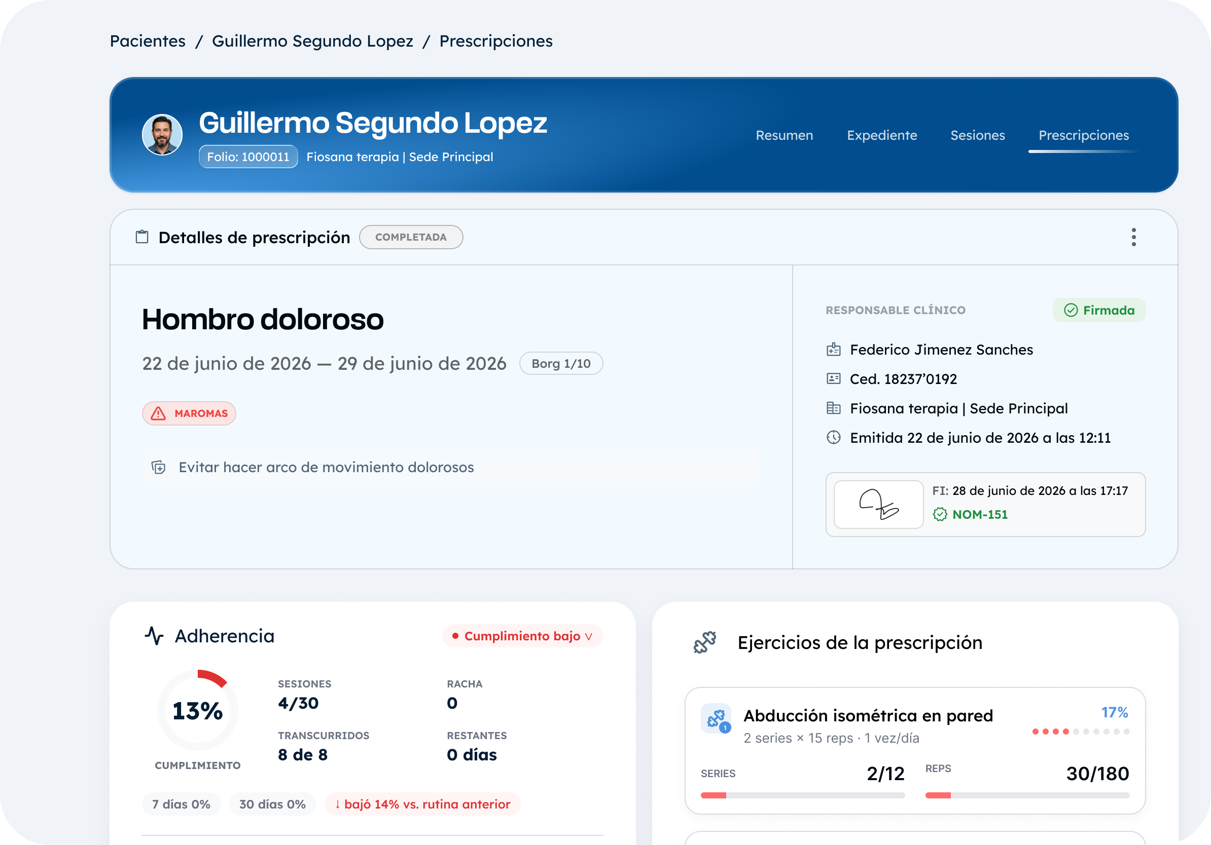Click the Ejercicios de la prescripción heading
This screenshot has height=845, width=1211.
860,643
